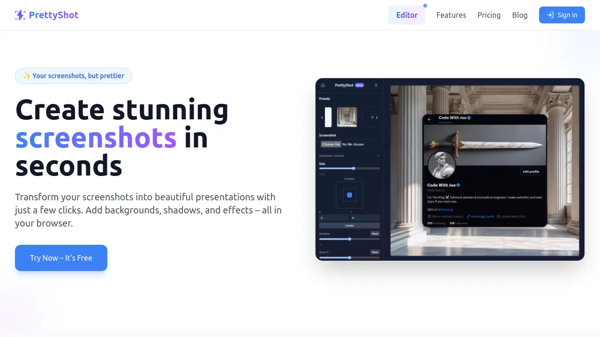Click the 370 Following count
Image resolution: width=600 pixels, height=337 pixels.
click(x=436, y=223)
